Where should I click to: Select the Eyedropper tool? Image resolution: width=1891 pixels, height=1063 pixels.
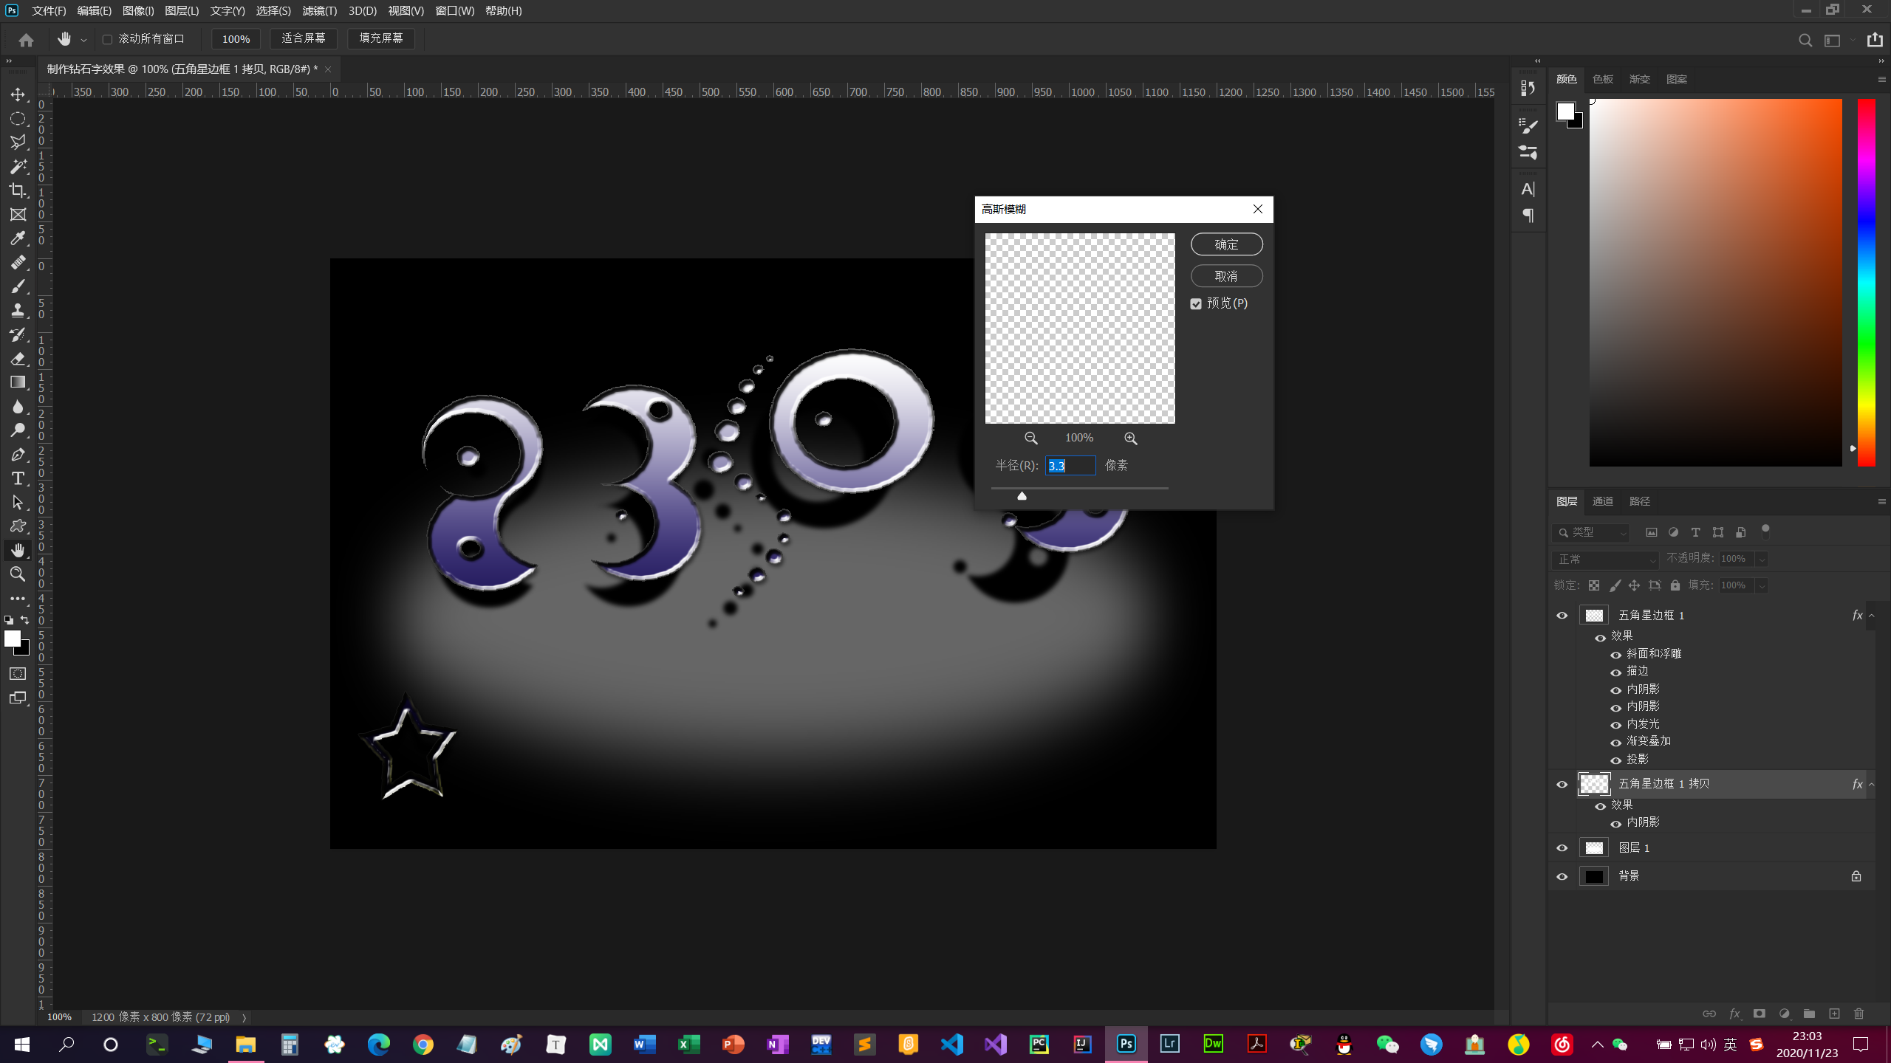18,238
